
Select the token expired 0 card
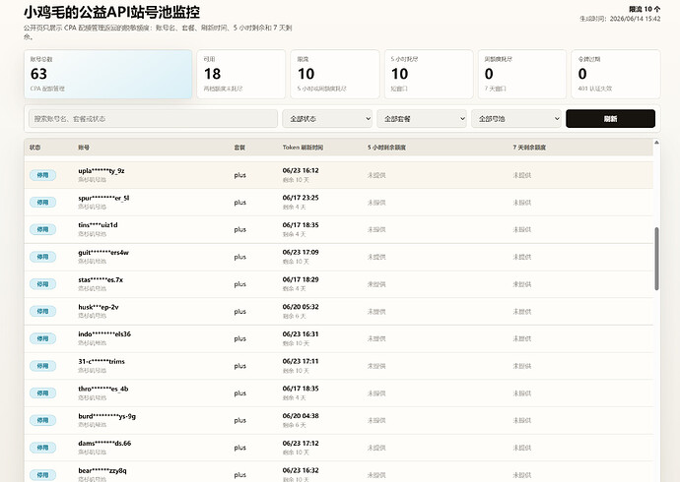pyautogui.click(x=616, y=74)
